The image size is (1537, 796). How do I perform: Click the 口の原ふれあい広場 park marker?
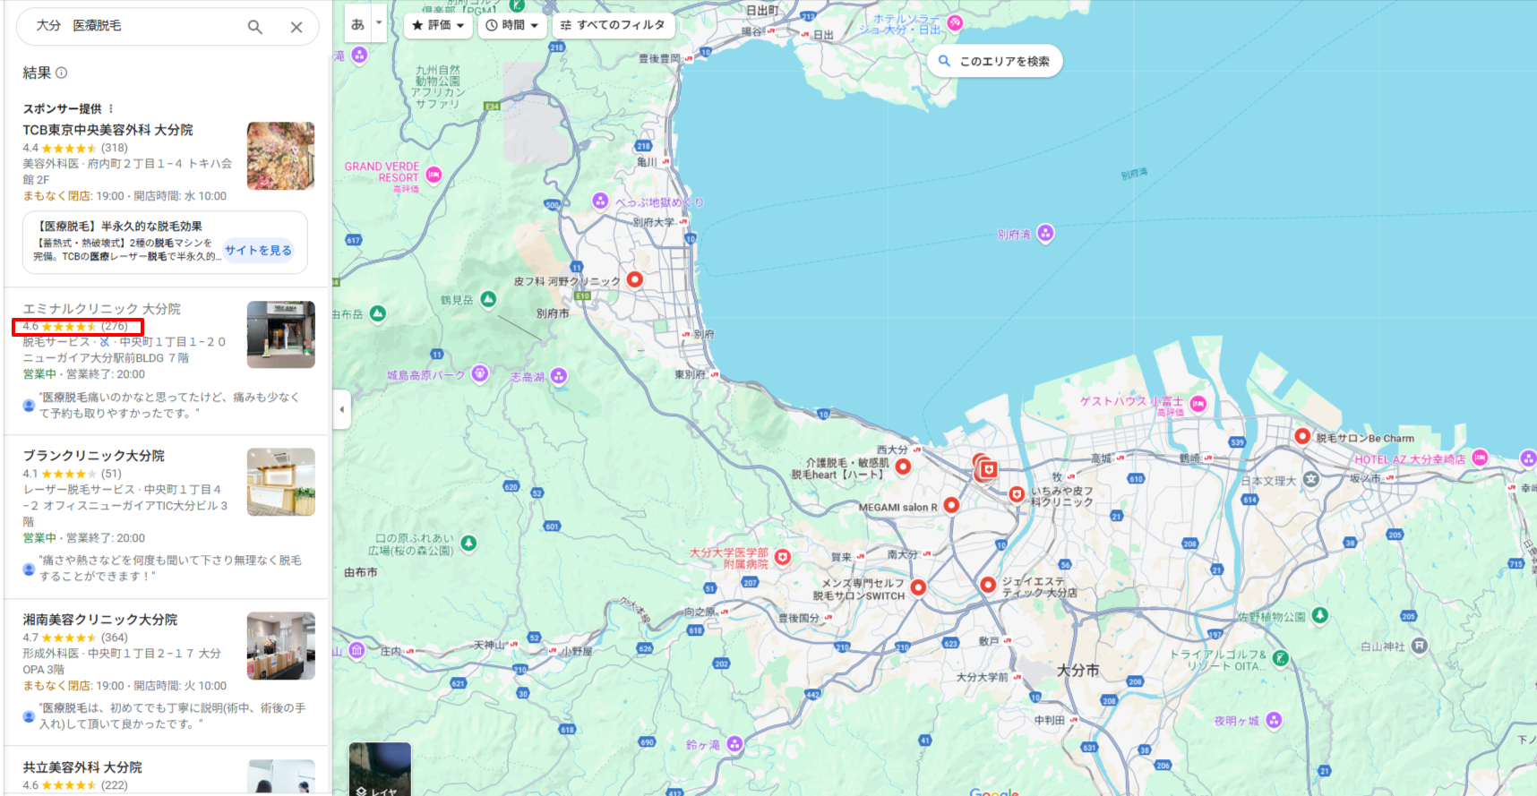click(468, 543)
